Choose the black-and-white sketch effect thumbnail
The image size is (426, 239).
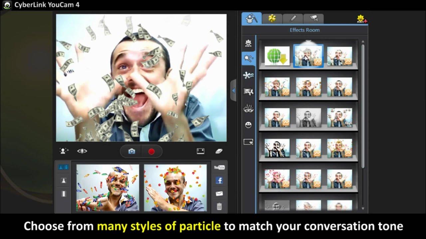277,148
